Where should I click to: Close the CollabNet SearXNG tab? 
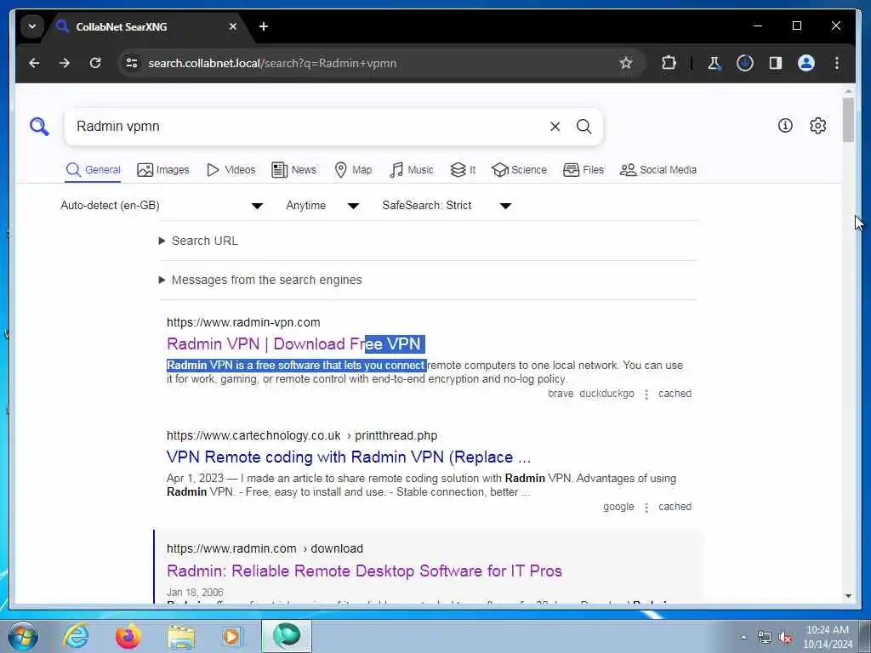(x=233, y=26)
